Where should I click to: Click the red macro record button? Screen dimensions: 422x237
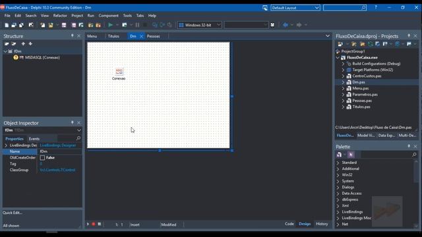click(94, 224)
